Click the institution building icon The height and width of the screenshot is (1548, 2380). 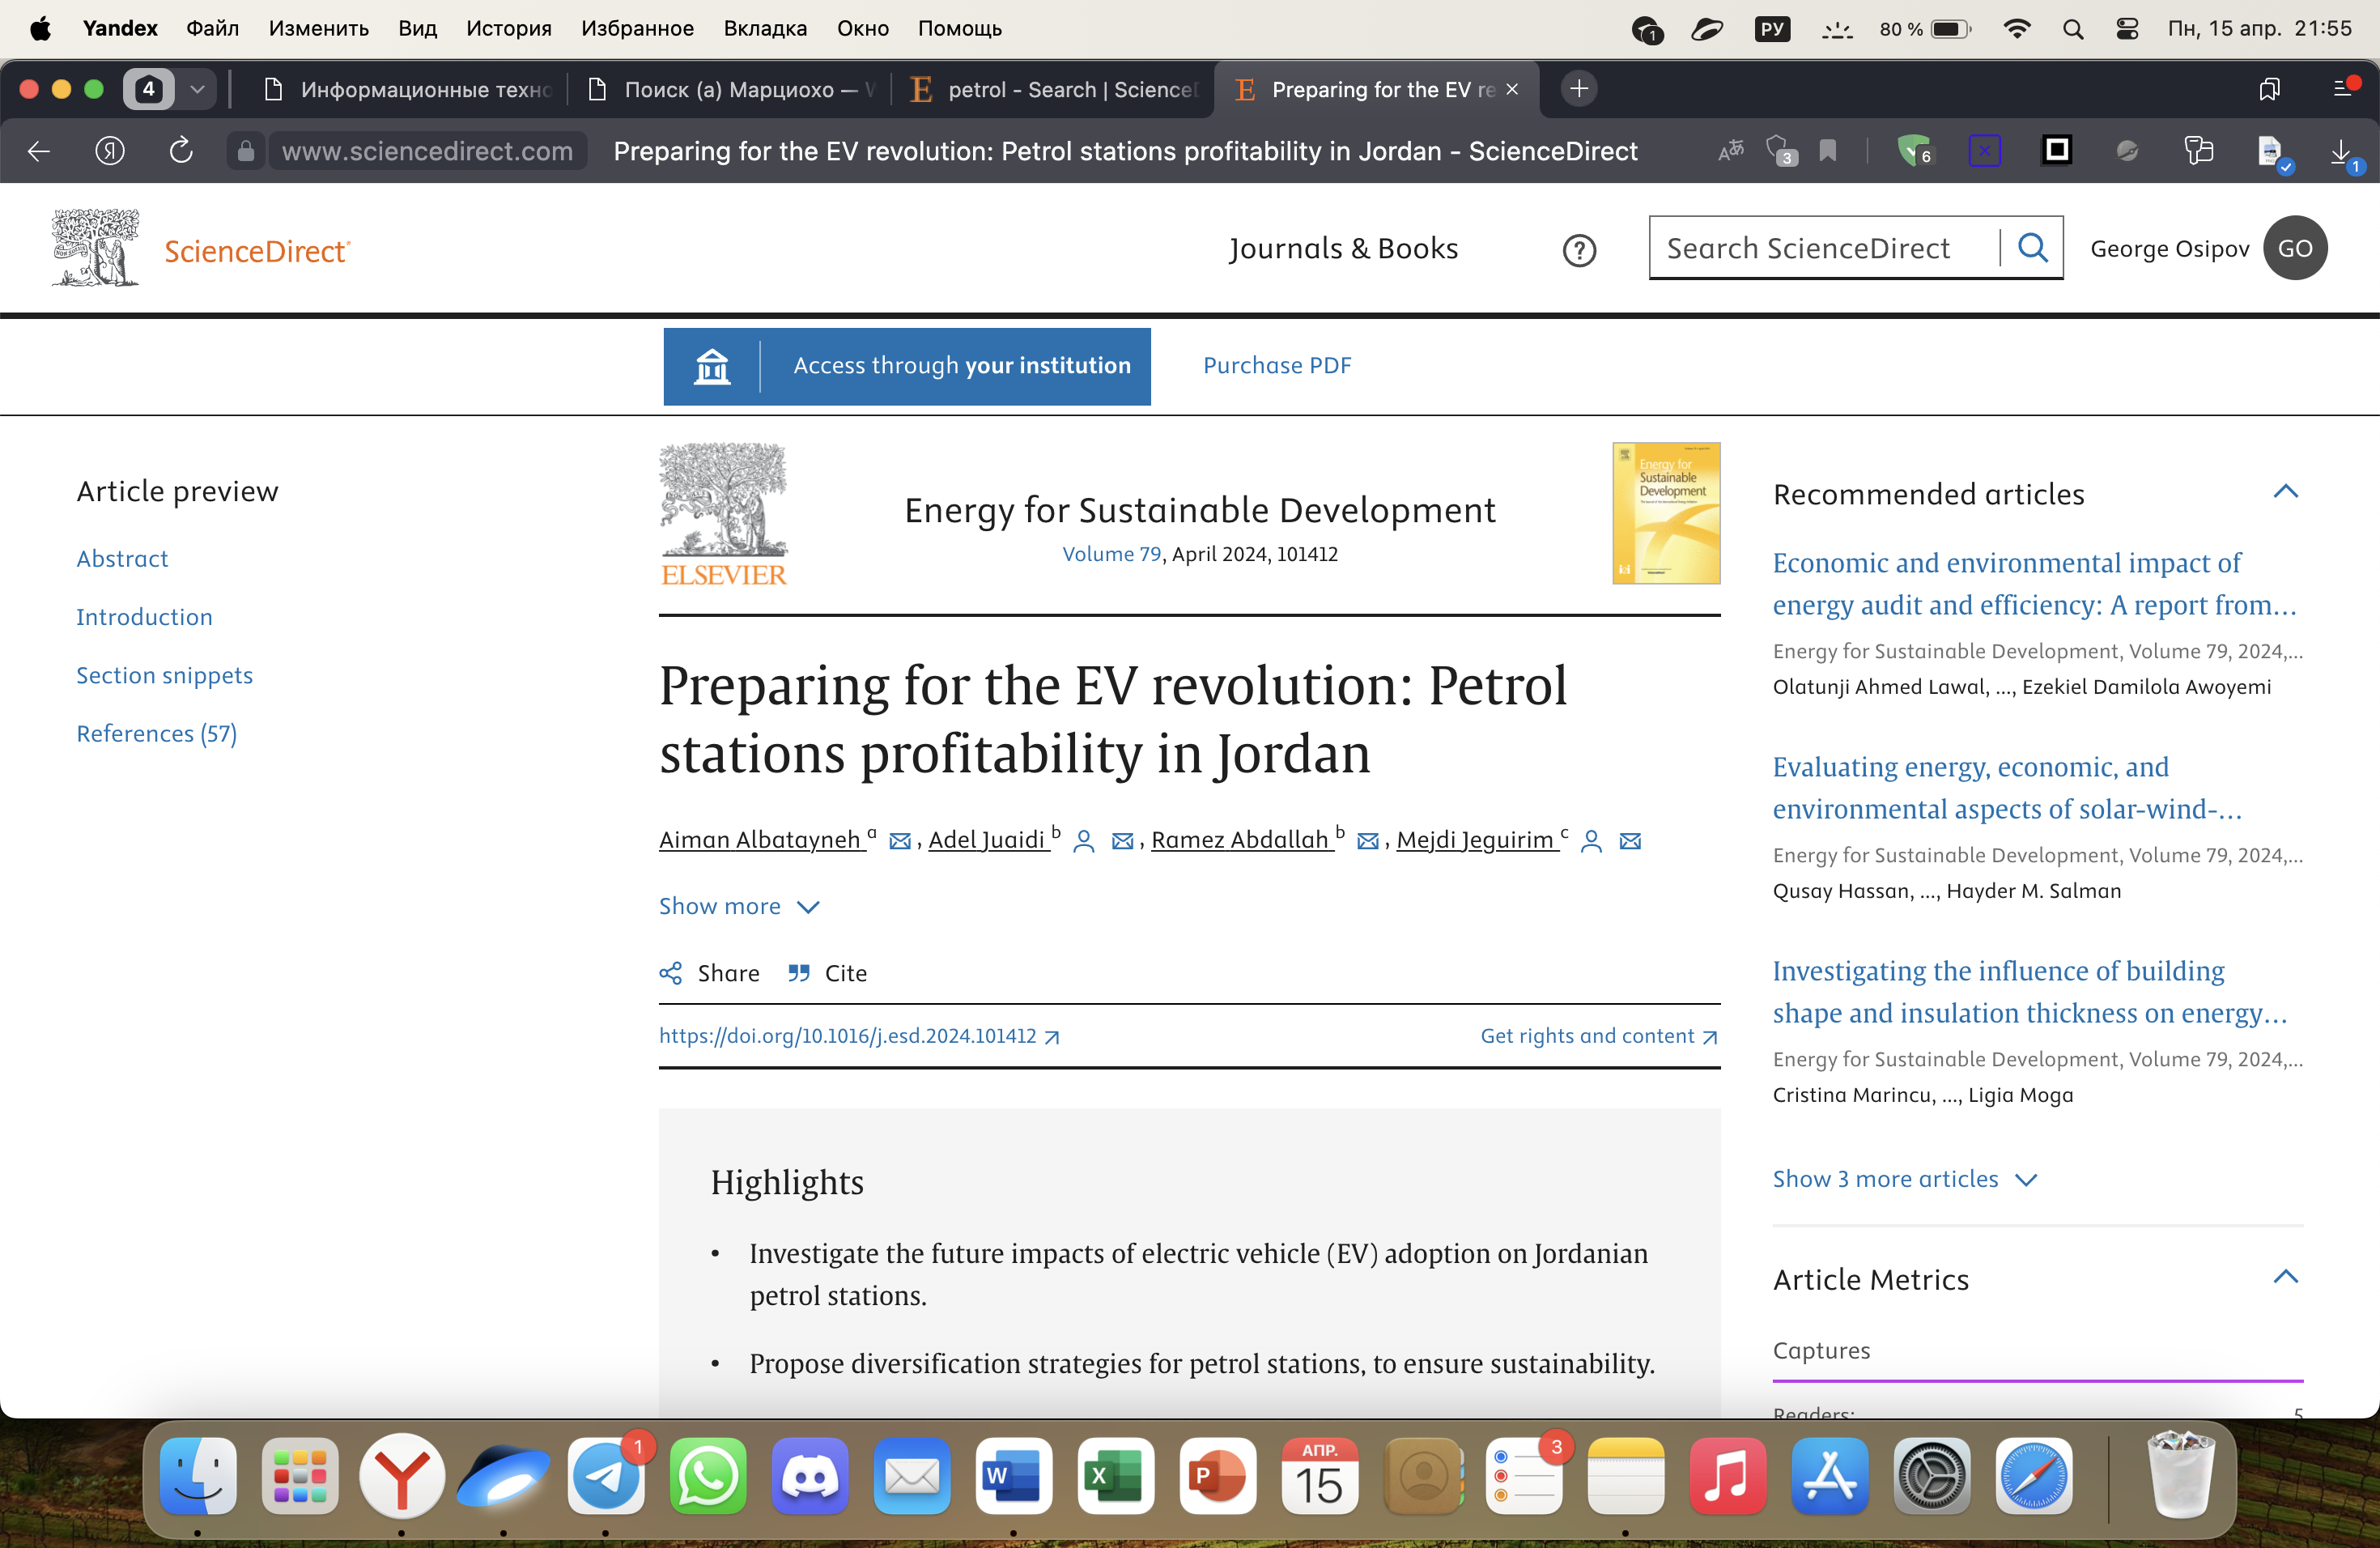(712, 366)
